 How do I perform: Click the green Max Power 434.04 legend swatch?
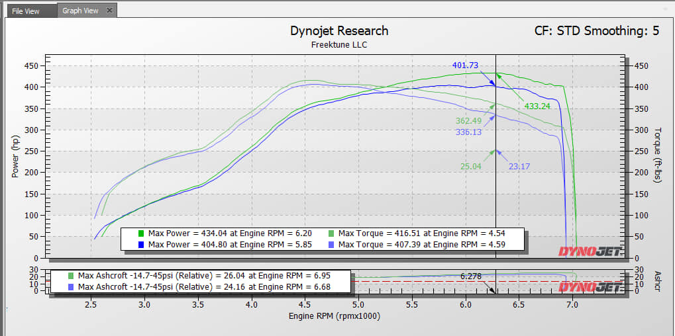pos(141,233)
